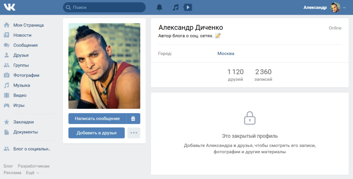Click the VK logo icon
This screenshot has width=353, height=179.
click(9, 7)
